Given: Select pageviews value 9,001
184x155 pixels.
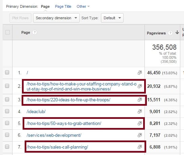Looking at the screenshot, I should (155, 111).
